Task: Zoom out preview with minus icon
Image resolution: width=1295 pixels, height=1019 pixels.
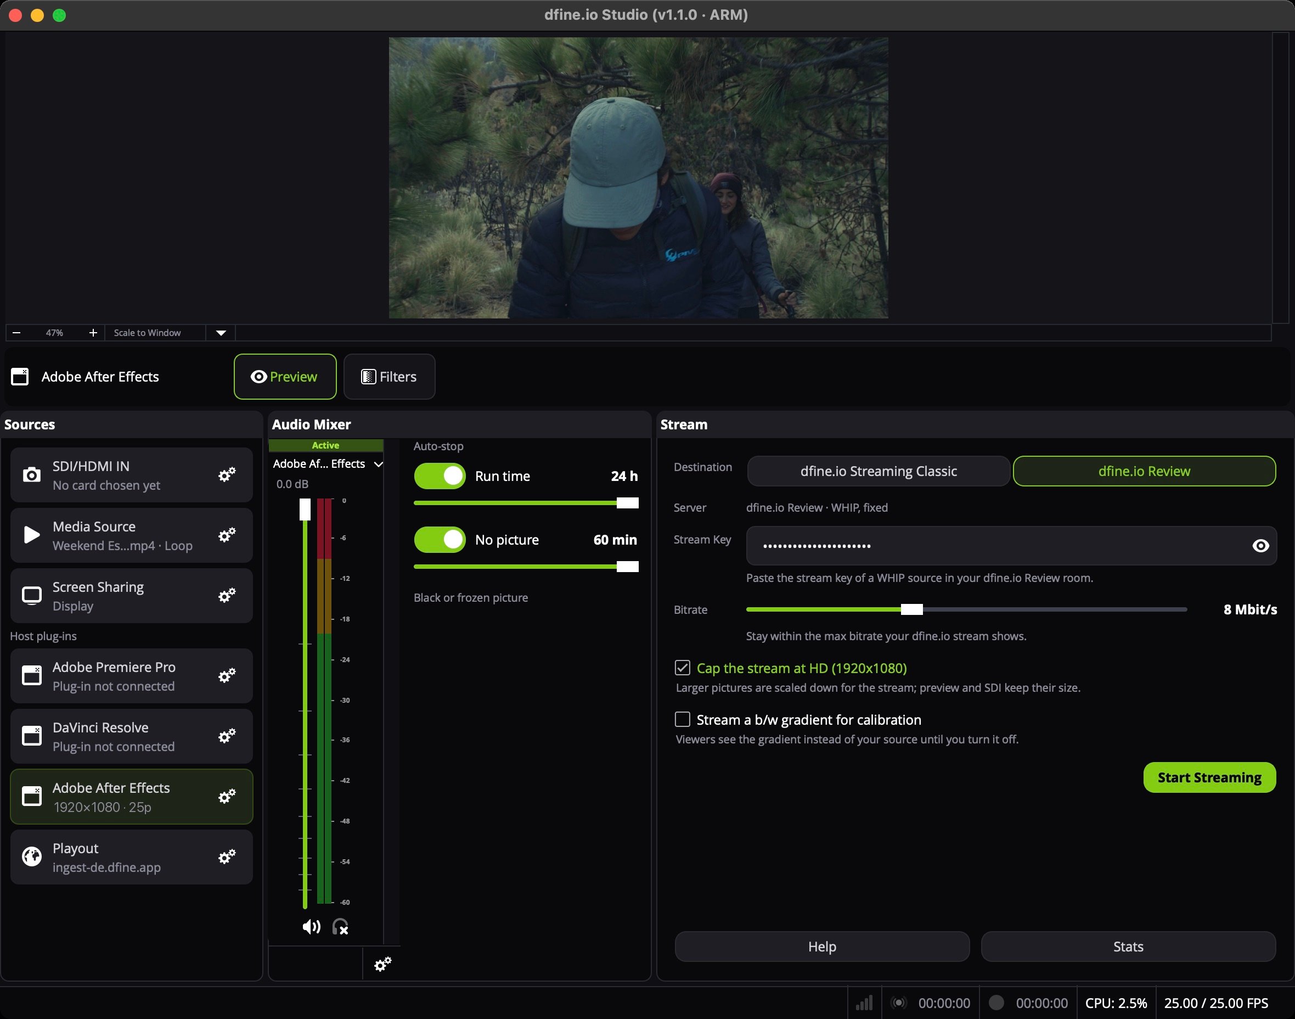Action: 16,333
